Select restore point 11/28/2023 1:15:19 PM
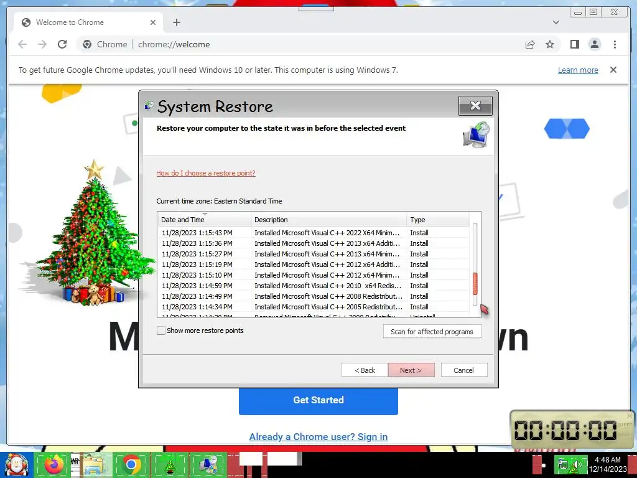This screenshot has height=478, width=637. [314, 265]
